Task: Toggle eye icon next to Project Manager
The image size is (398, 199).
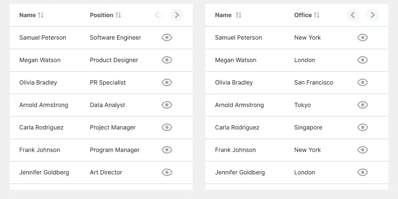Action: tap(167, 127)
